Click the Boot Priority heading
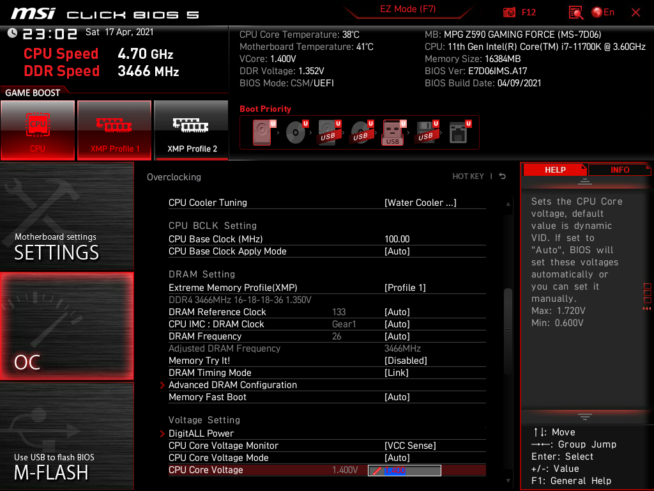654x491 pixels. [x=265, y=109]
